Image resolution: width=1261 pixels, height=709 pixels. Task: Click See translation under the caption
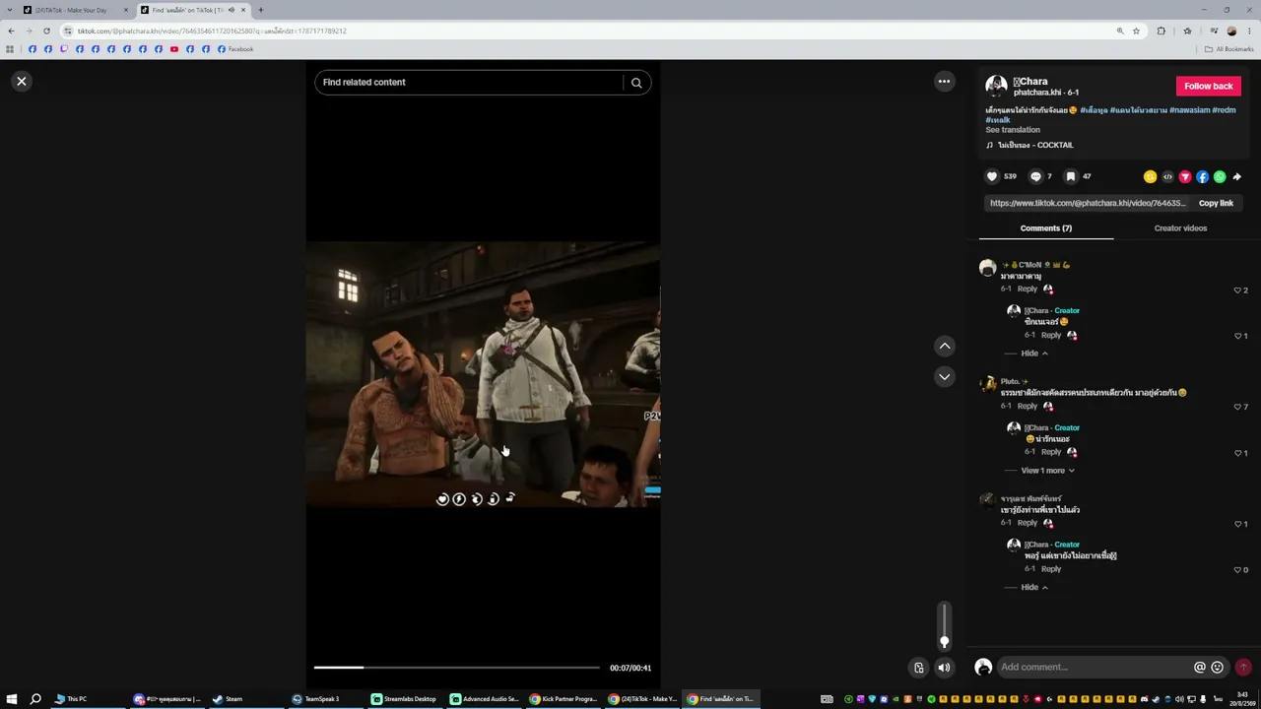pos(1013,130)
